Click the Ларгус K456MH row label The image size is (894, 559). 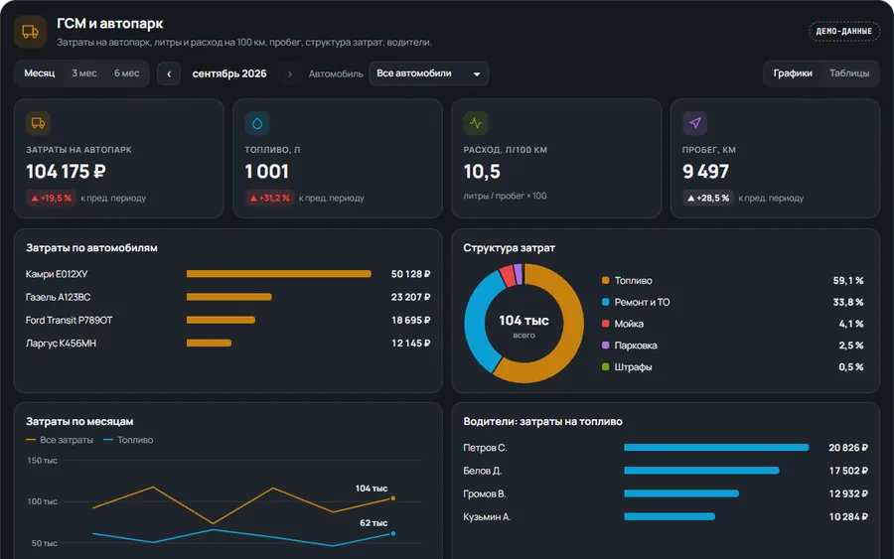pos(61,343)
